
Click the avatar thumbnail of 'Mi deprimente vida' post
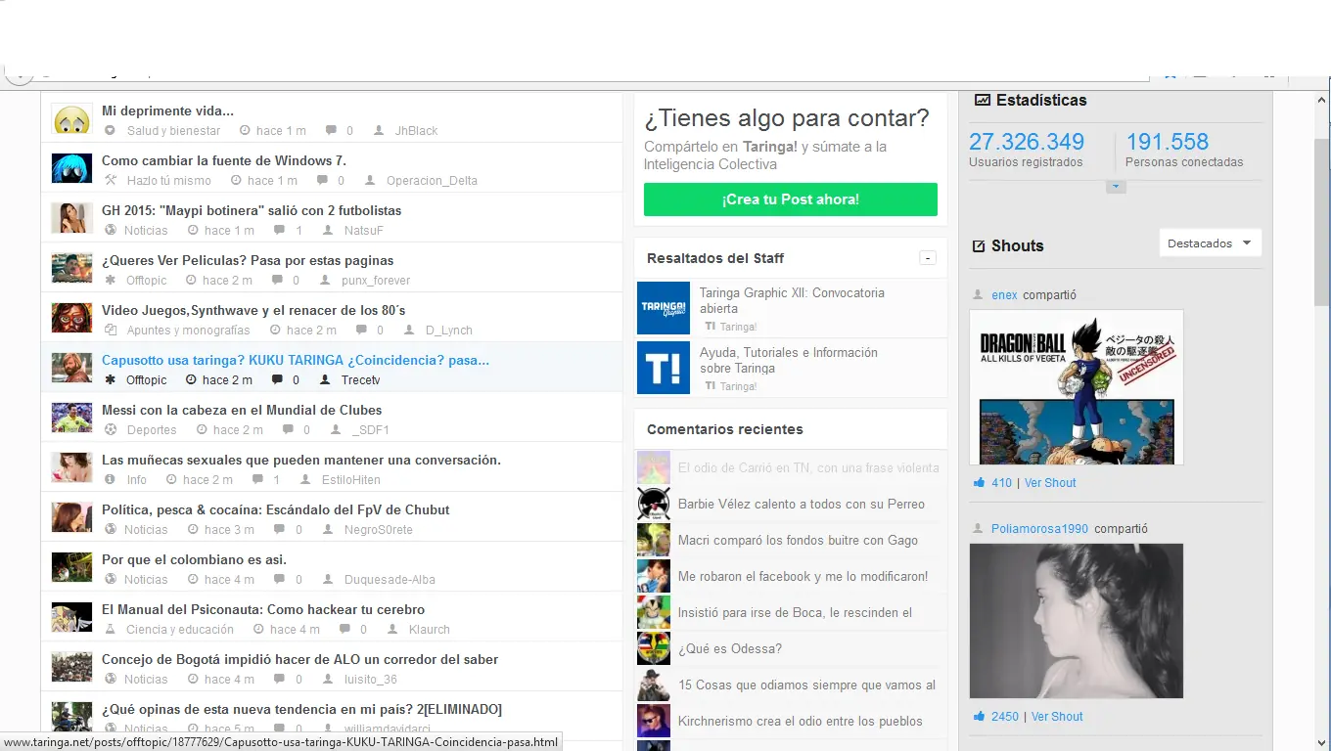pyautogui.click(x=71, y=120)
